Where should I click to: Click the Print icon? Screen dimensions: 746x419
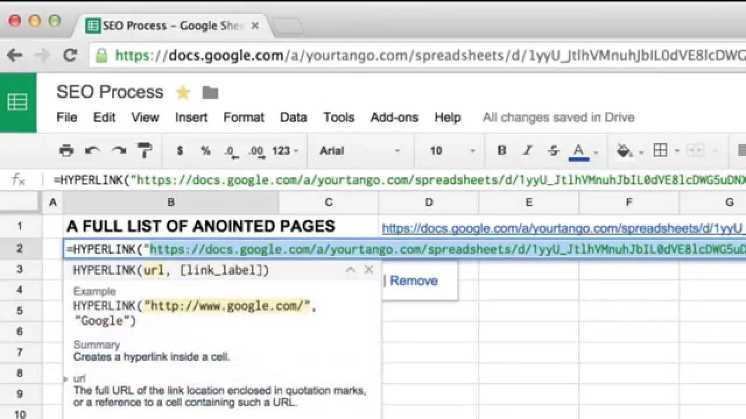pos(66,151)
